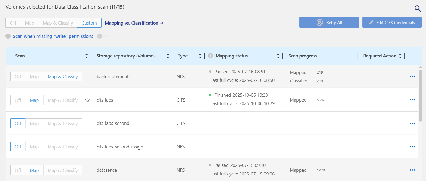Click the info icon beside Mapping status
Screen dimensions: 426x182
pyautogui.click(x=210, y=56)
